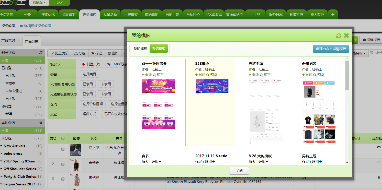Viewport: 382px width, 190px height.
Task: Close the 我的模板 dialog with the X icon
Action: pyautogui.click(x=346, y=35)
